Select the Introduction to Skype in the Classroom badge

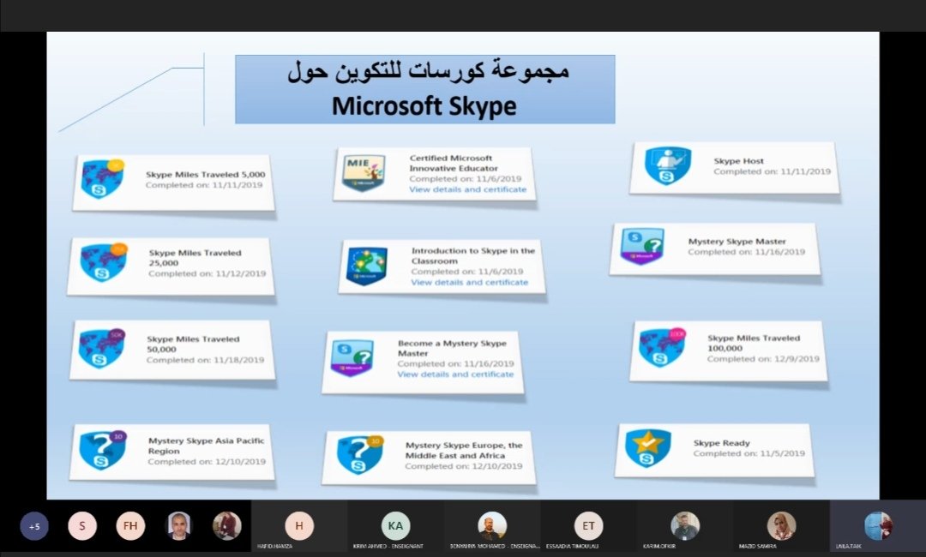(x=366, y=264)
